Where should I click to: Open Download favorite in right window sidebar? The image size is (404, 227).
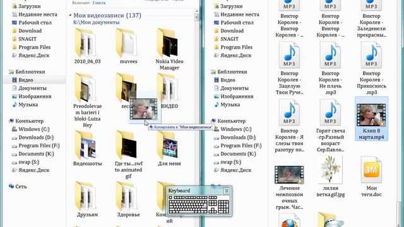point(229,31)
